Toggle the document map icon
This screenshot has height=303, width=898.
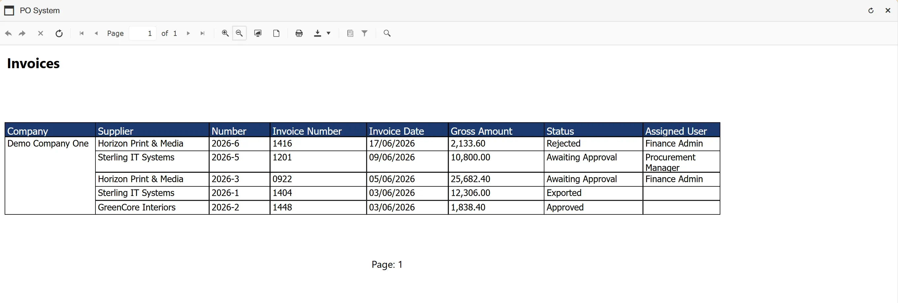[x=350, y=33]
